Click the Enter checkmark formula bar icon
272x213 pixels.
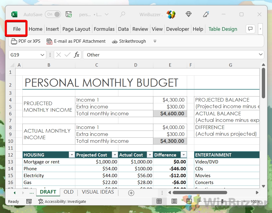click(67, 55)
